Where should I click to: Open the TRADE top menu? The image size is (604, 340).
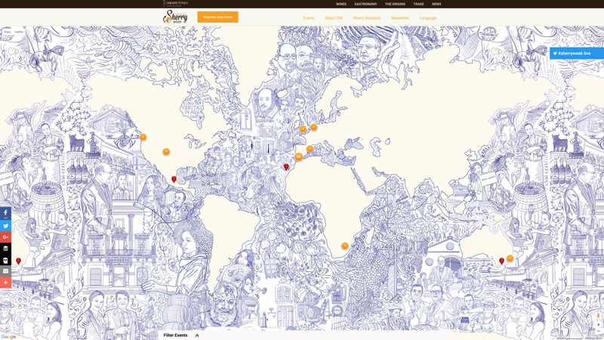coord(418,4)
